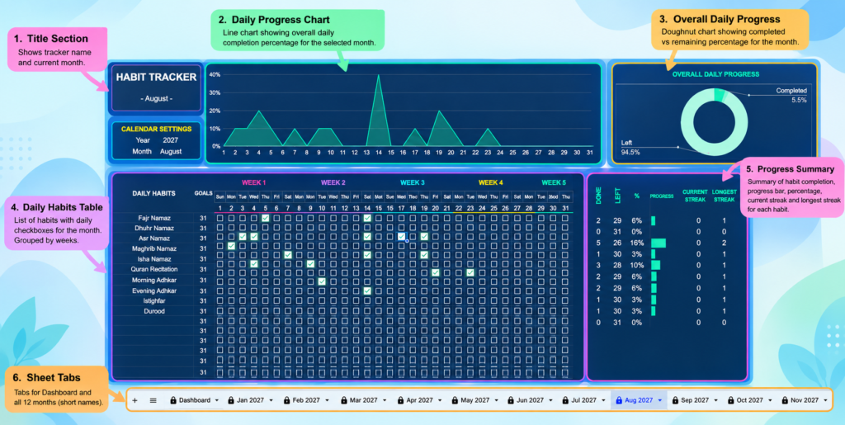Uncheck Asr Namaz on day 19
Image resolution: width=845 pixels, height=425 pixels.
424,237
